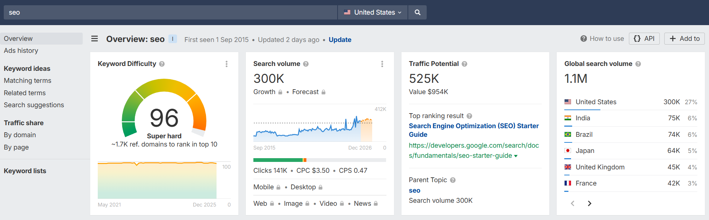The height and width of the screenshot is (220, 709).
Task: Click the keyword search input field
Action: (x=169, y=12)
